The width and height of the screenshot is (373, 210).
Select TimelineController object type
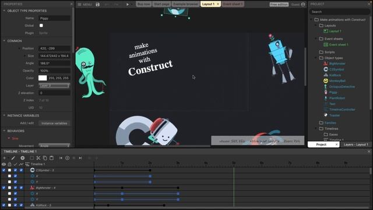[342, 110]
